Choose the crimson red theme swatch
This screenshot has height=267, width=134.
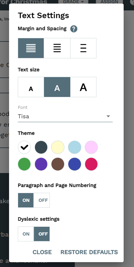tap(91, 164)
